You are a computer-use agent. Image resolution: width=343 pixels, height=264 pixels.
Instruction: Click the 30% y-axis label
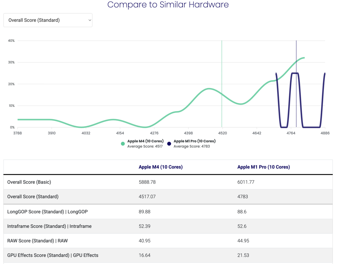pos(11,63)
